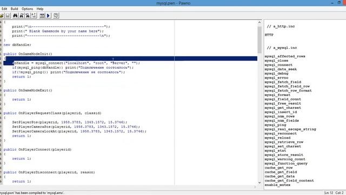346x195 pixels.
Task: Click the 'public OnGameModeInit()' code line
Action: [x=28, y=54]
